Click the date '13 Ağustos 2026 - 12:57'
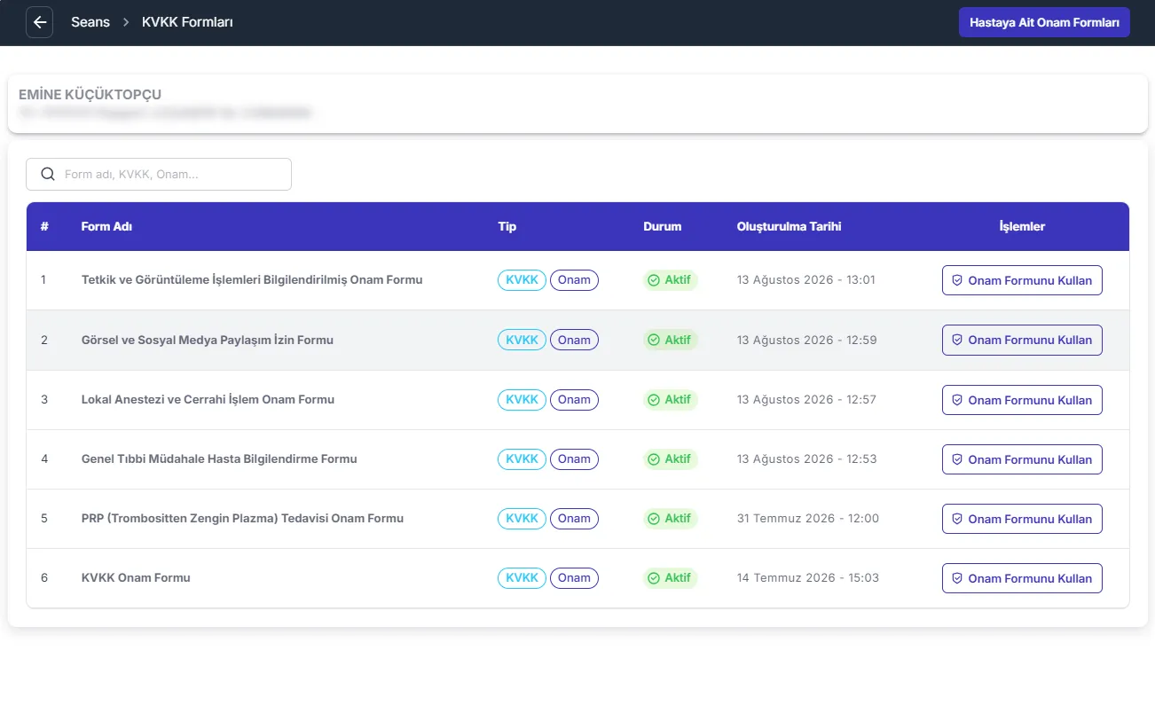 pyautogui.click(x=806, y=400)
